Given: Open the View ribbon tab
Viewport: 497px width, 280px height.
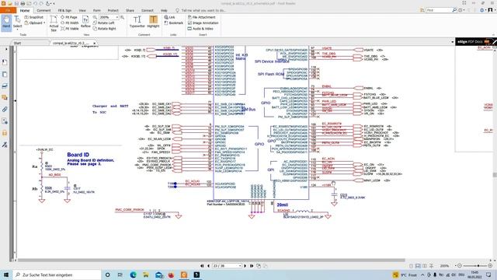Looking at the screenshot, I should (x=82, y=10).
